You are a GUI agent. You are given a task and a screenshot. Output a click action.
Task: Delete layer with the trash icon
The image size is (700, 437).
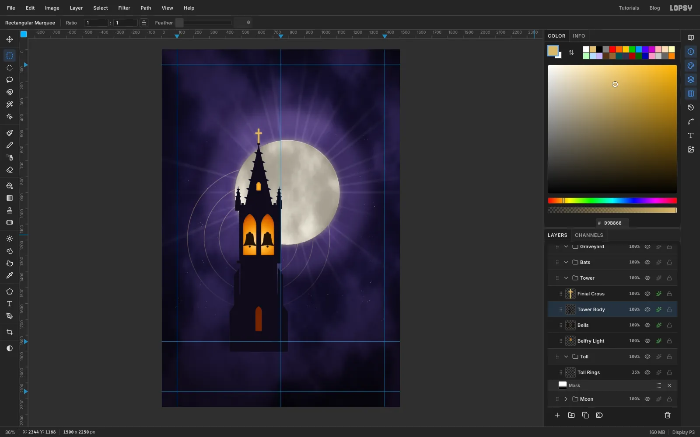pyautogui.click(x=668, y=415)
